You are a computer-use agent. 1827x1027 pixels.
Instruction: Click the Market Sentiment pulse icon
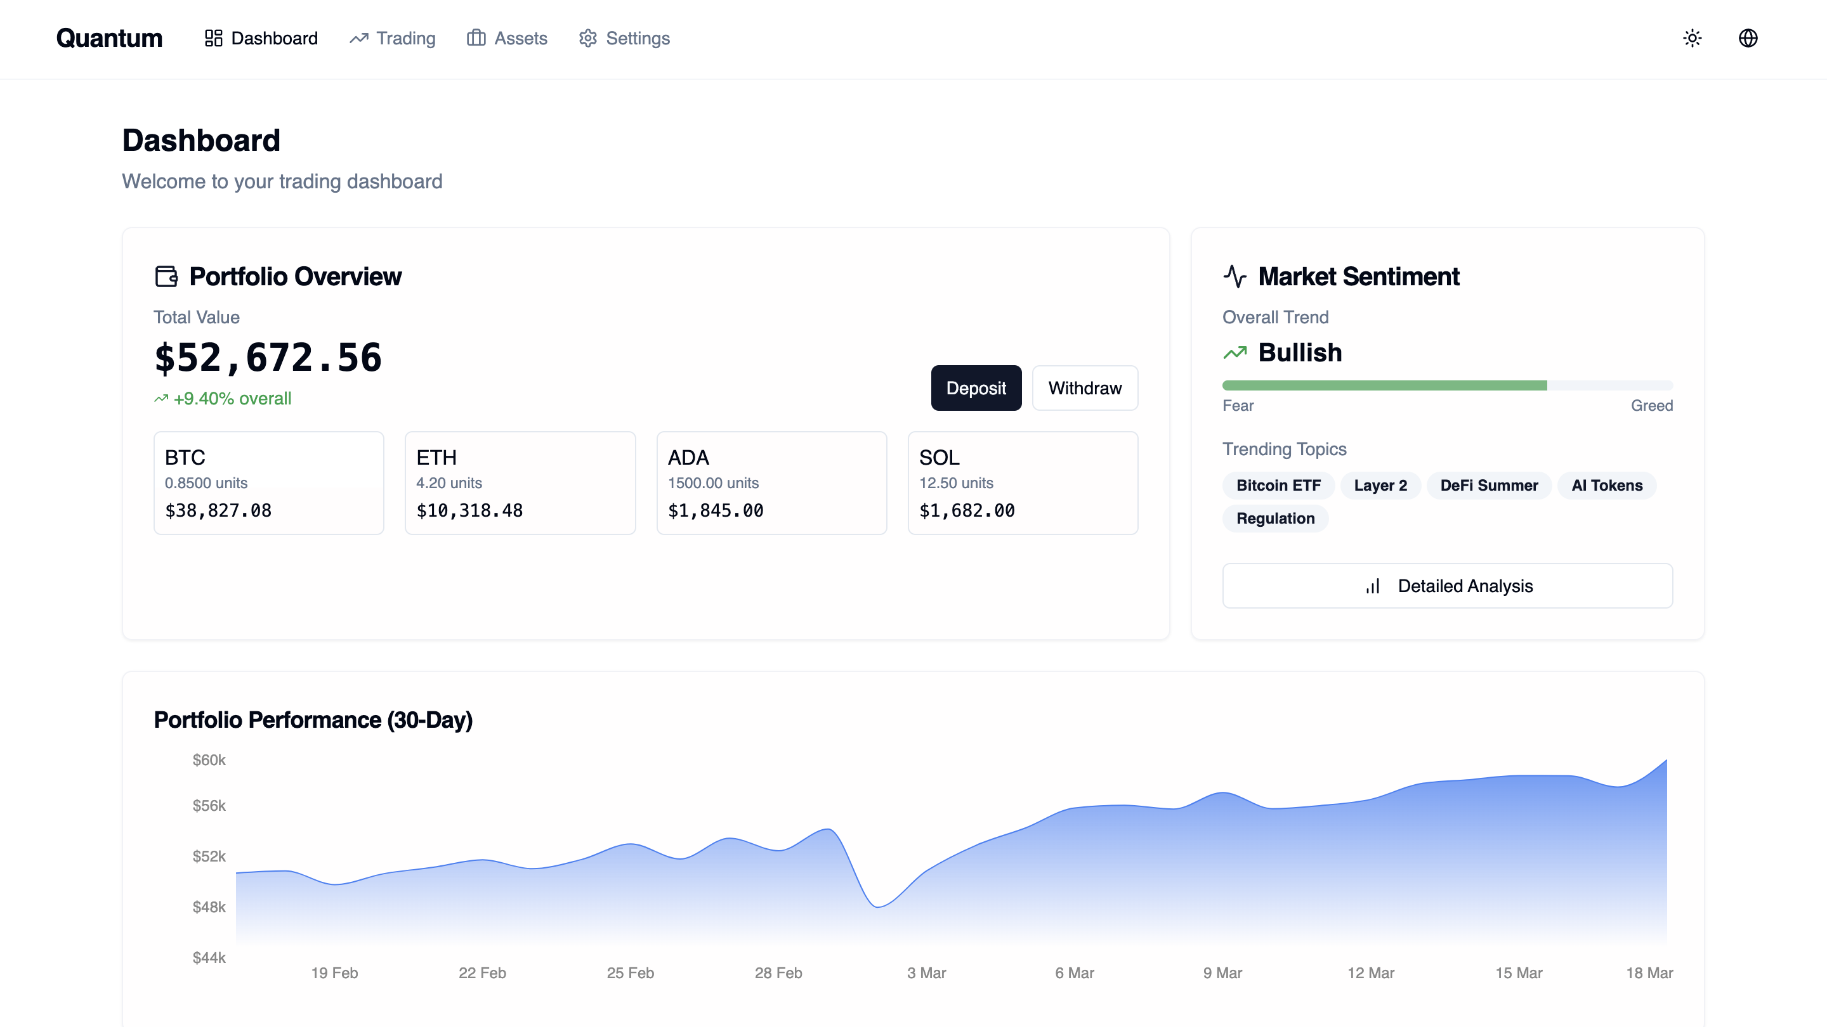[1234, 276]
